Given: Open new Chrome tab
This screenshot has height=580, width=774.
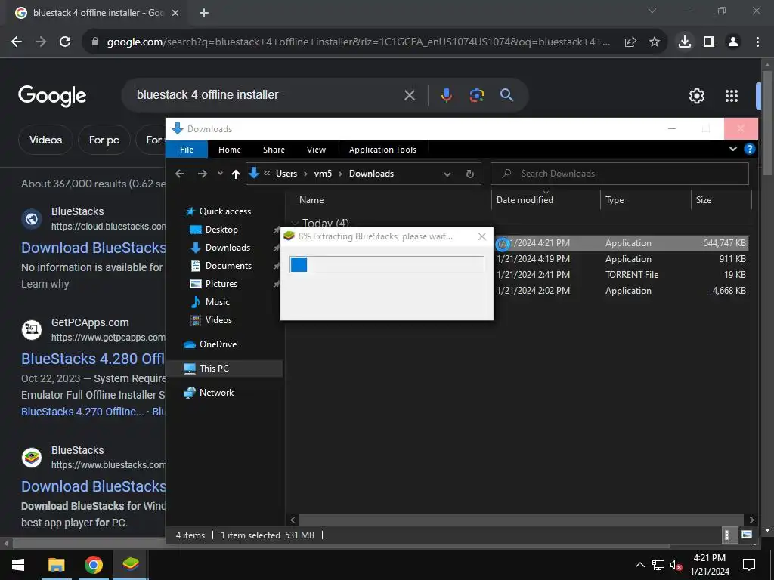Looking at the screenshot, I should pos(204,13).
